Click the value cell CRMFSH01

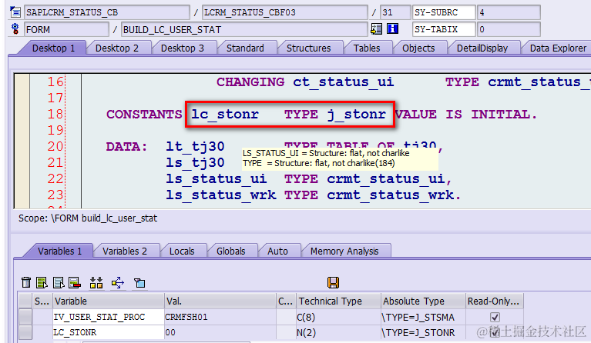(x=220, y=317)
